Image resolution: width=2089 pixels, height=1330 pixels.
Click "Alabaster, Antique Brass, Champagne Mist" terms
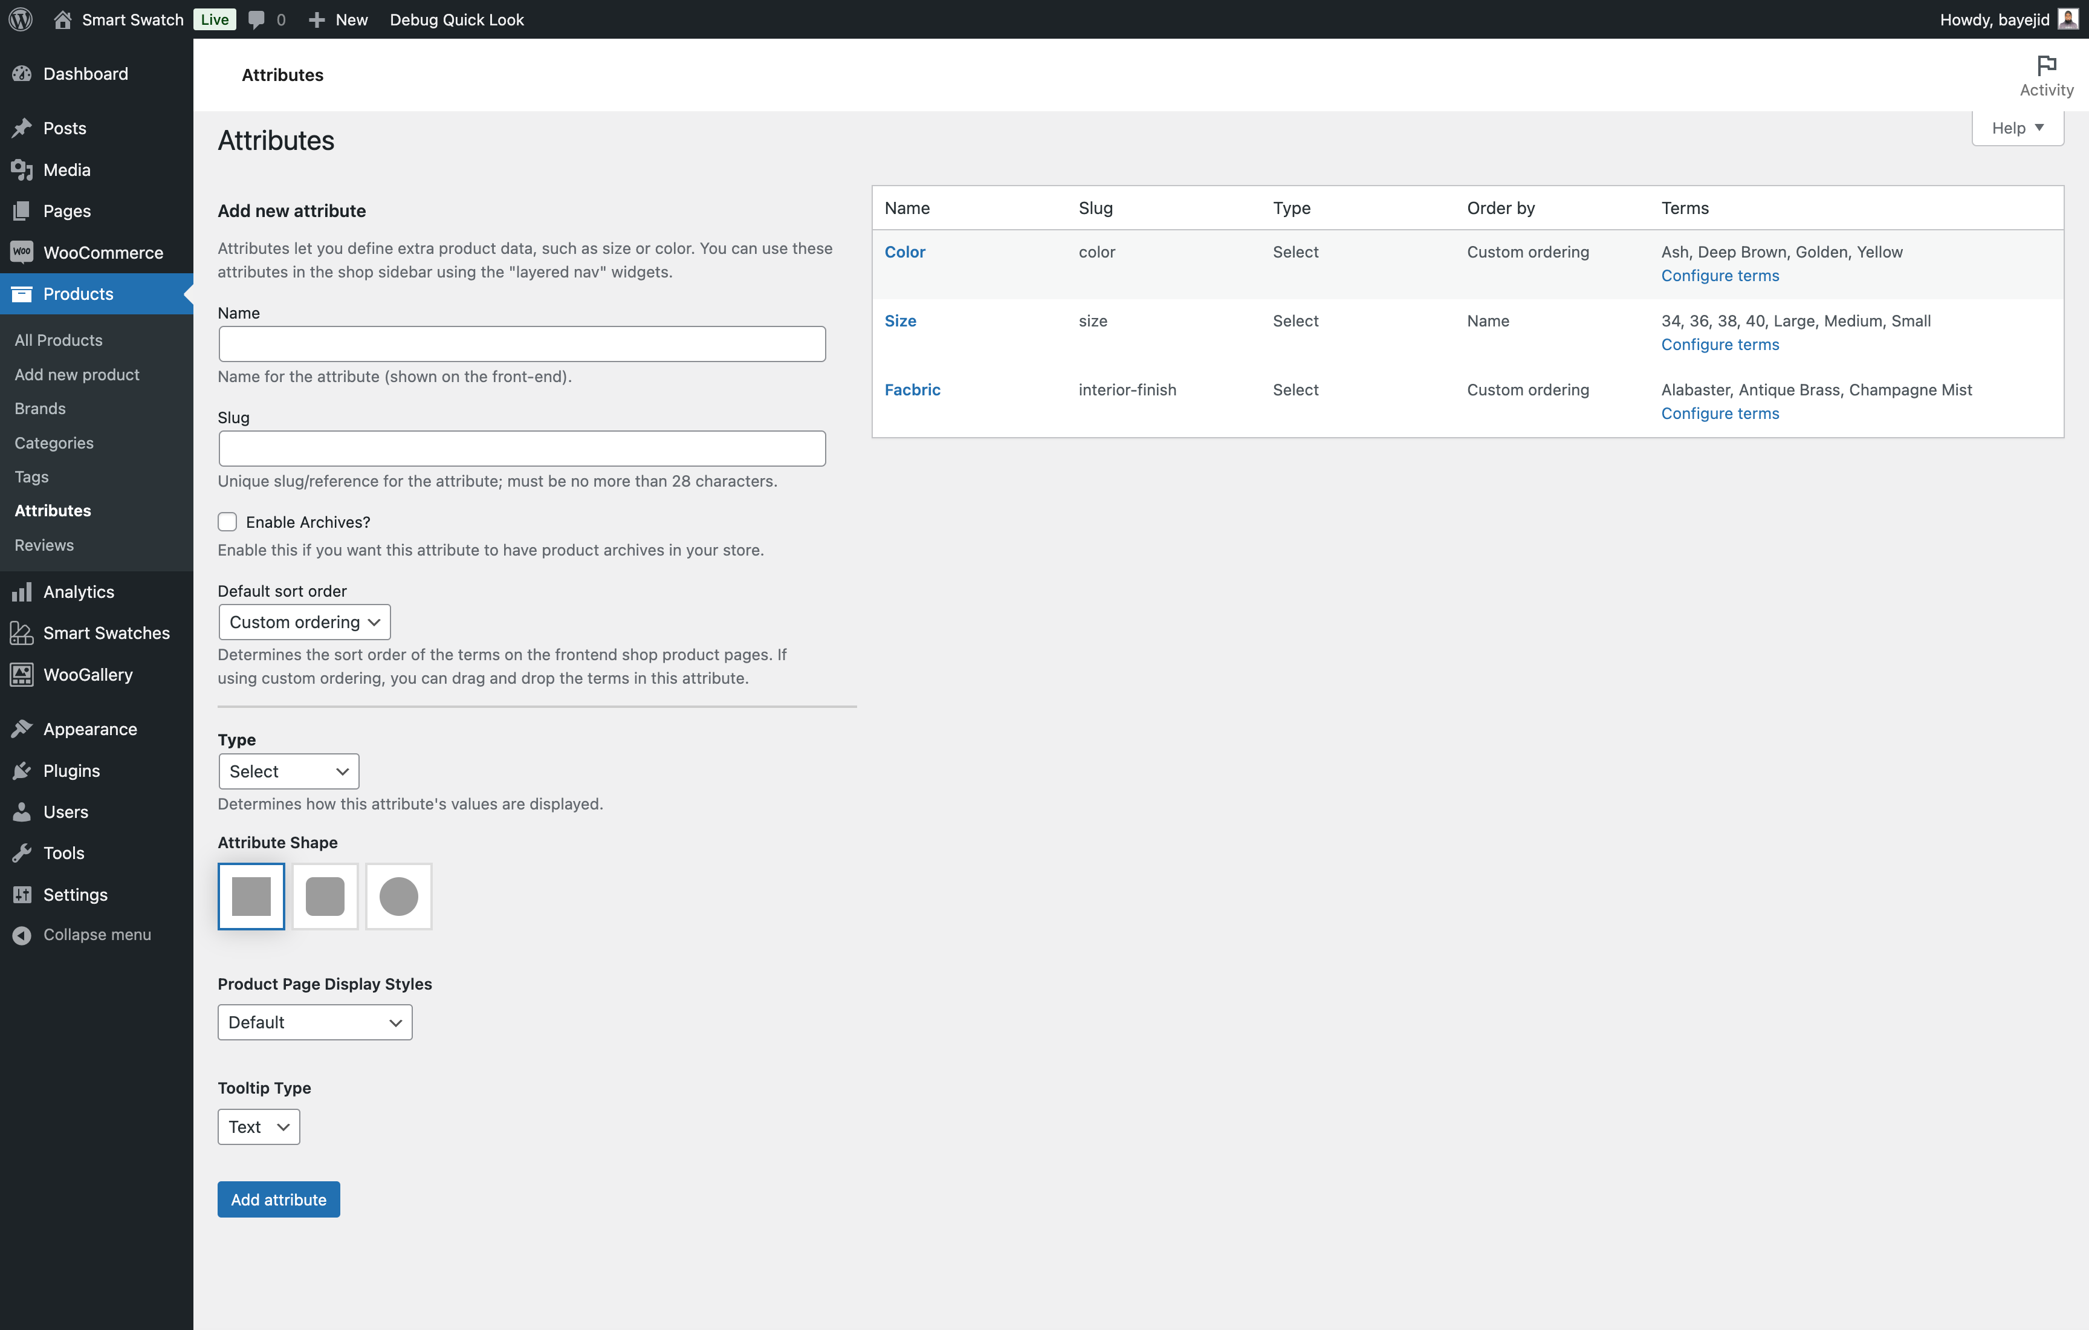1816,389
